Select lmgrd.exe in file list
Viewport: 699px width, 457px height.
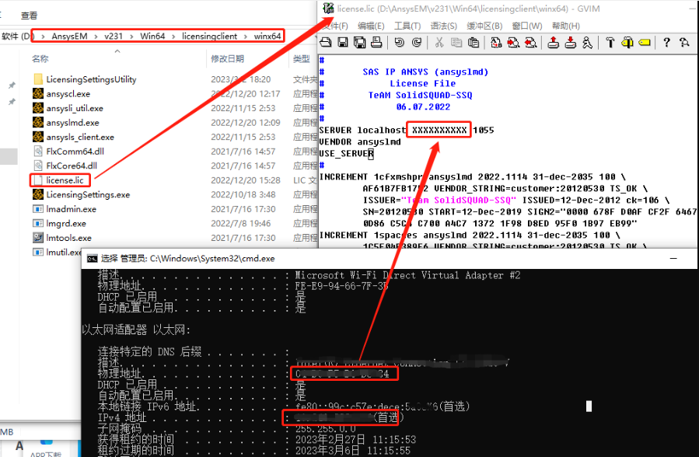[x=66, y=224]
